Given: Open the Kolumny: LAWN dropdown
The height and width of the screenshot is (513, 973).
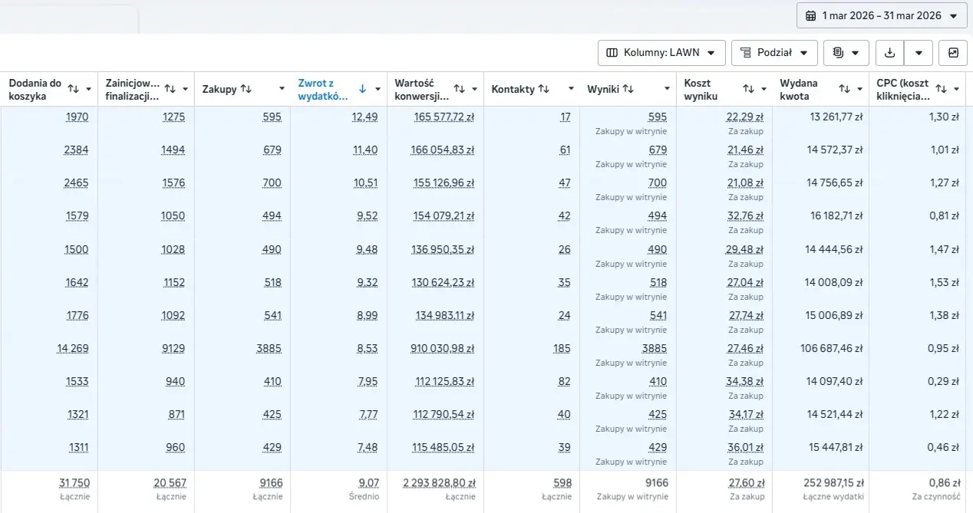Looking at the screenshot, I should [661, 53].
